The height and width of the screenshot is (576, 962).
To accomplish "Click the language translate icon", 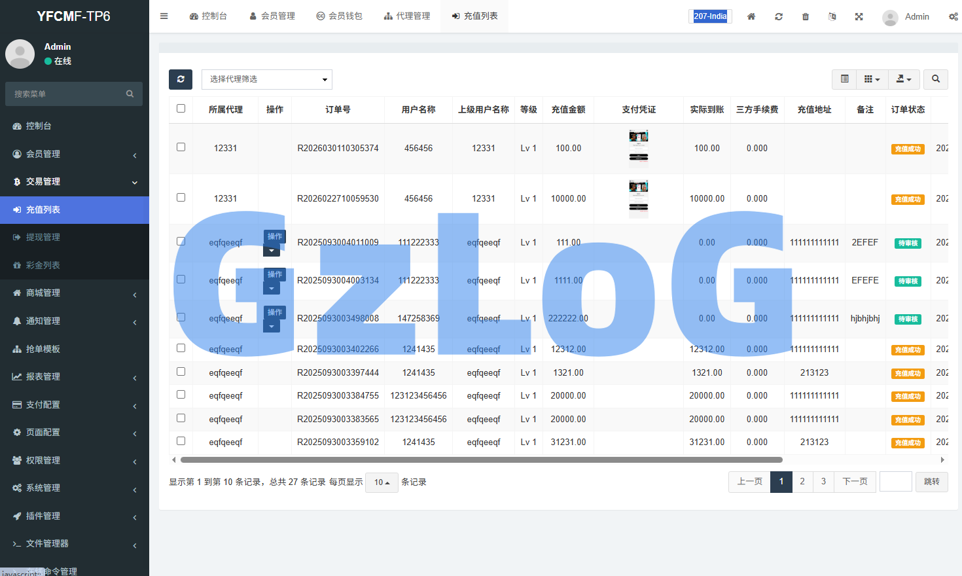I will (832, 16).
